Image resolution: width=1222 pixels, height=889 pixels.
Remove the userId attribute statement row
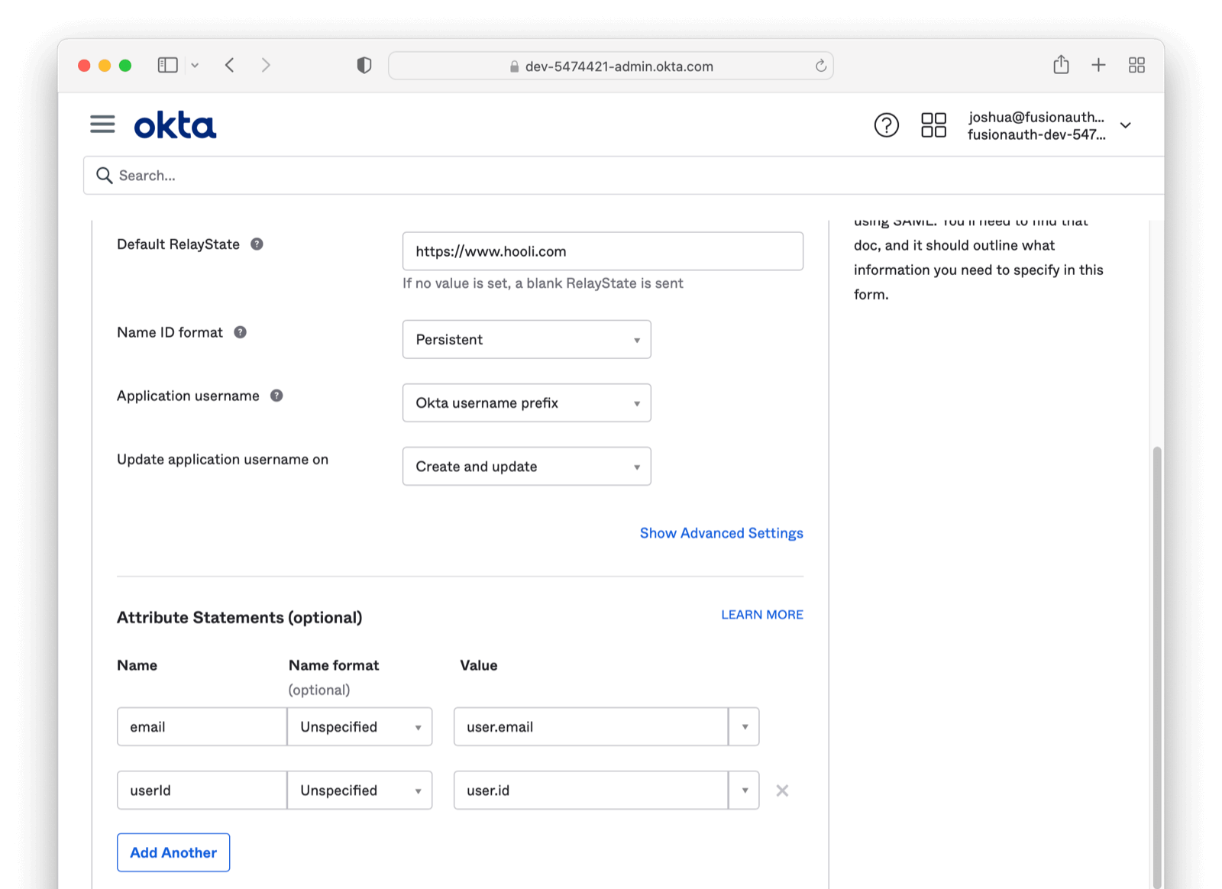[x=782, y=790]
